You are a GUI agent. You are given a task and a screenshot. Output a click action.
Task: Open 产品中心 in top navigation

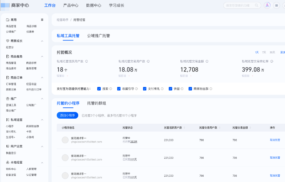(71, 5)
